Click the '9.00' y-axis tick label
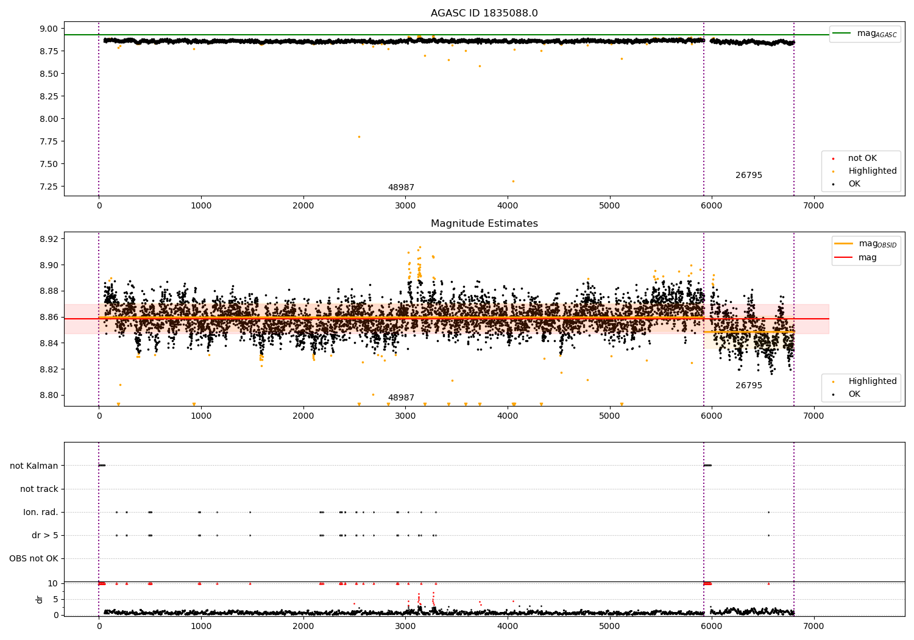Screen dimensions: 914x640 pyautogui.click(x=49, y=29)
